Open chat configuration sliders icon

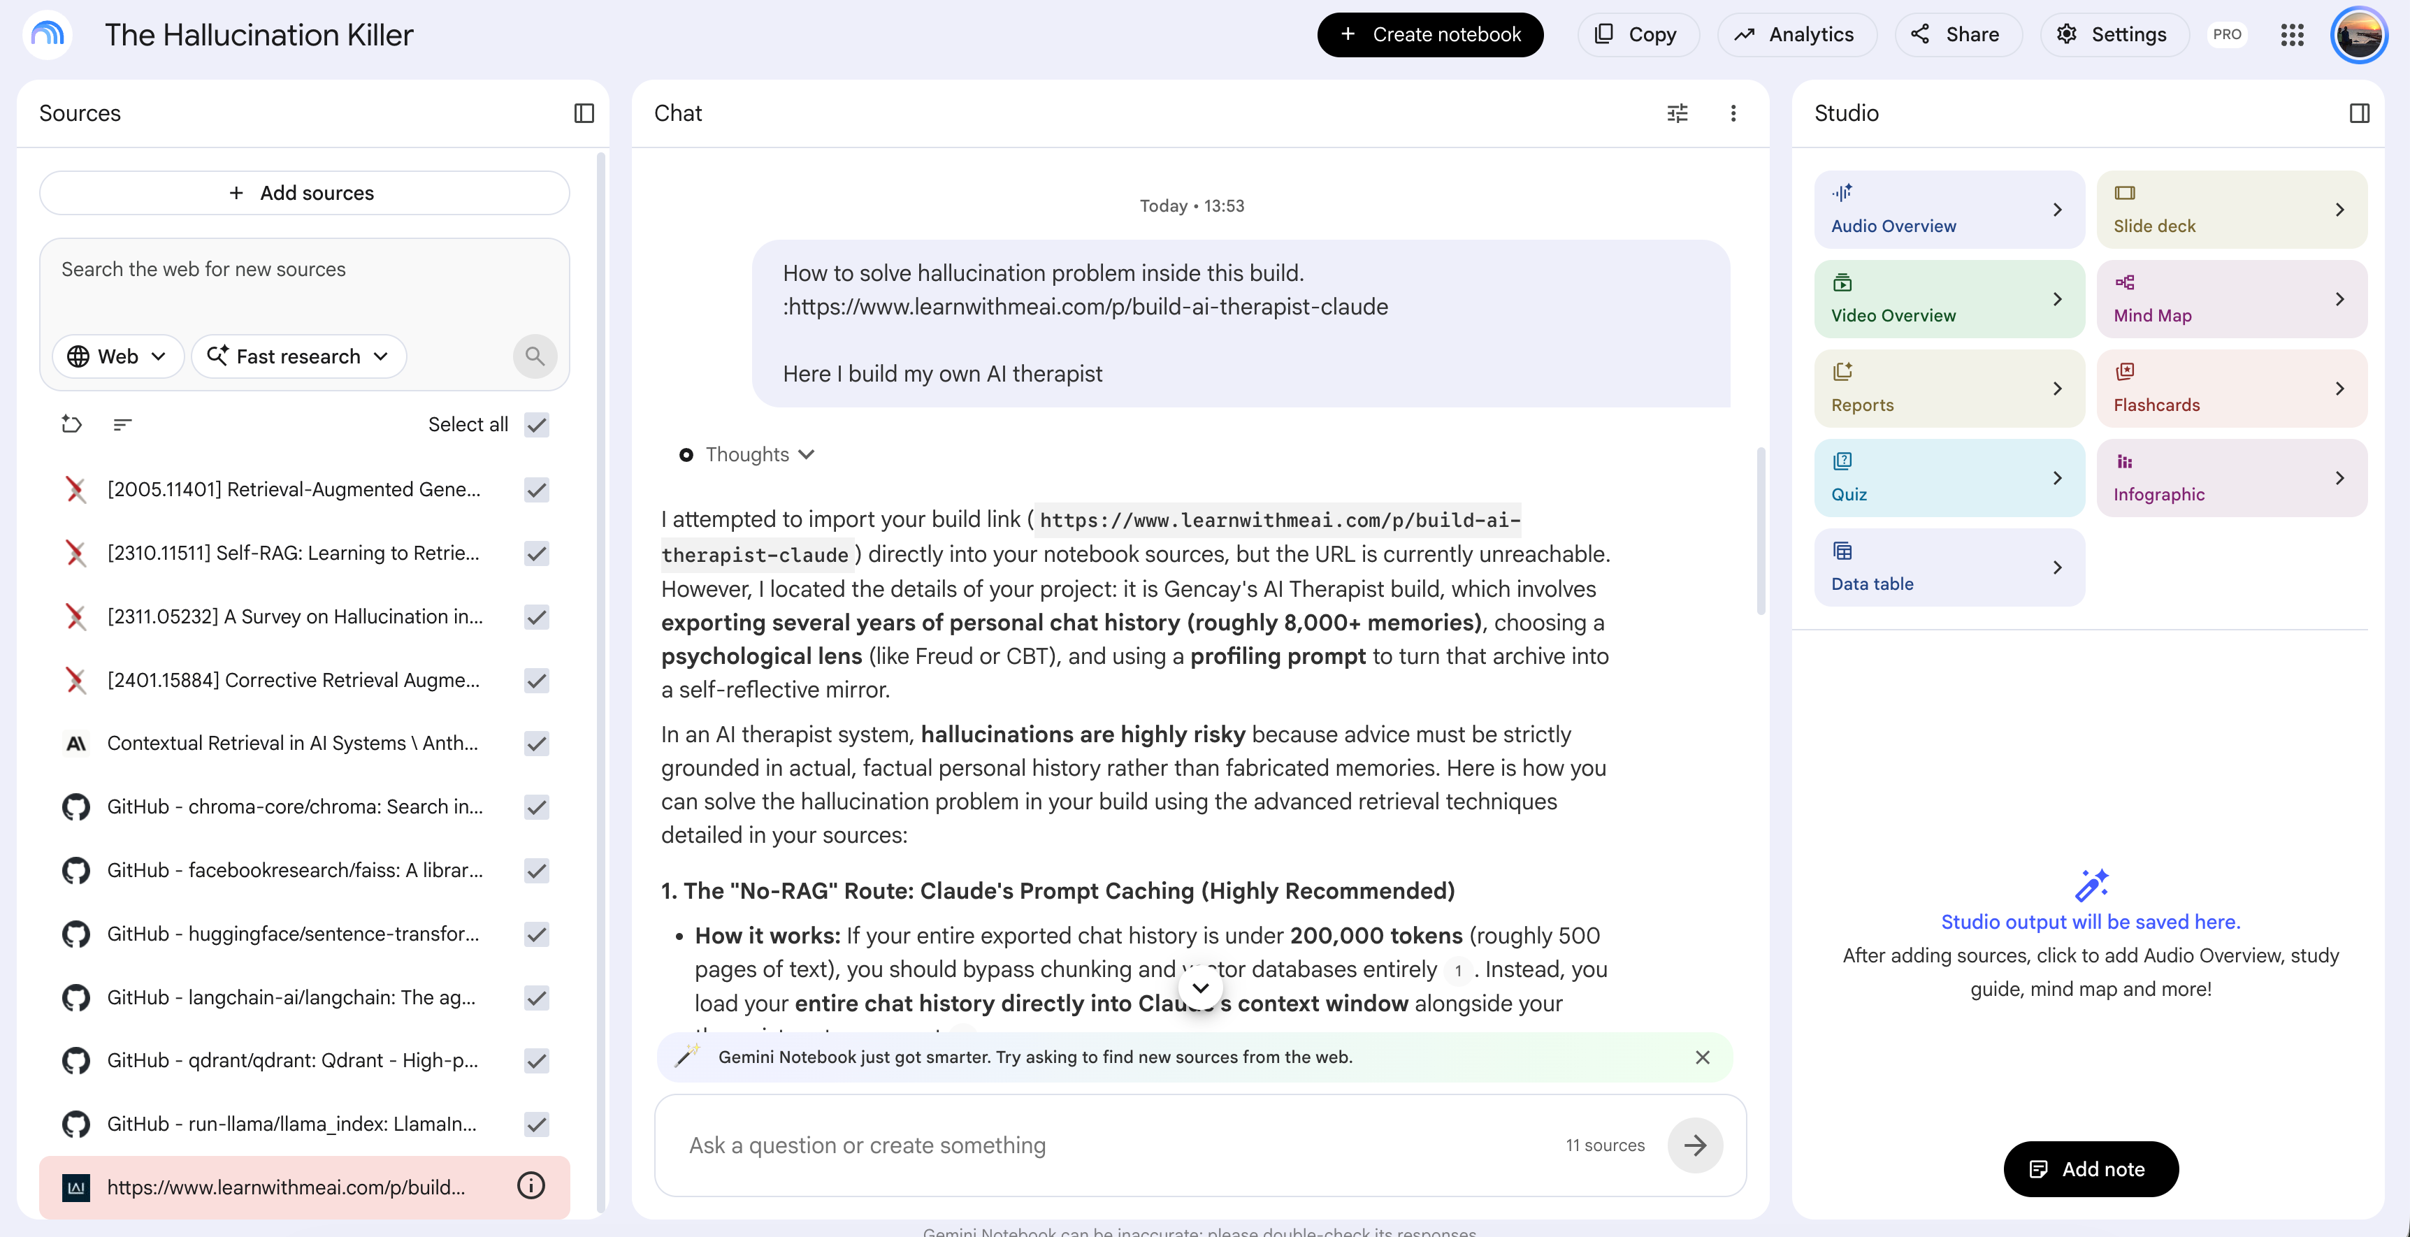[x=1677, y=113]
